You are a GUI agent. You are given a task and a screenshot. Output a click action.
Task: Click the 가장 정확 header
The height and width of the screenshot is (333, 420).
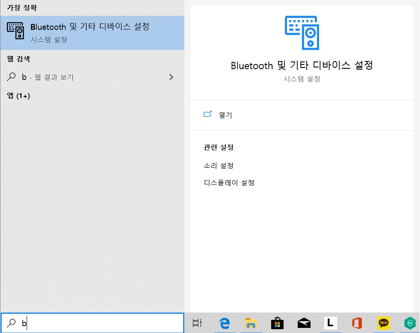(x=22, y=8)
